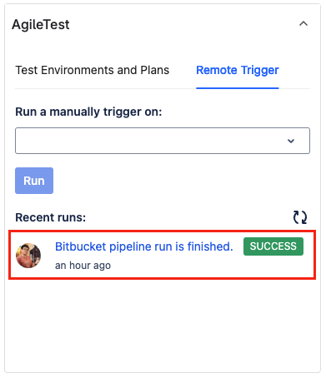
Task: Click the AgileTest panel header bar
Action: 163,24
